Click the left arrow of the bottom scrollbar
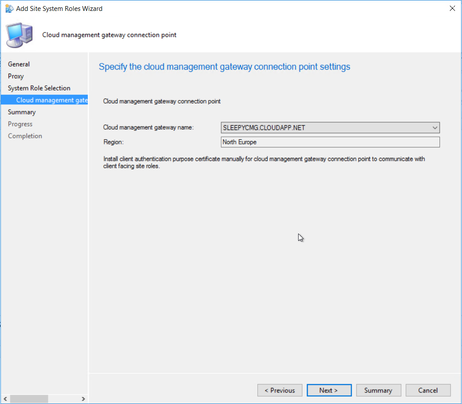Viewport: 462px width, 404px height. click(5, 398)
